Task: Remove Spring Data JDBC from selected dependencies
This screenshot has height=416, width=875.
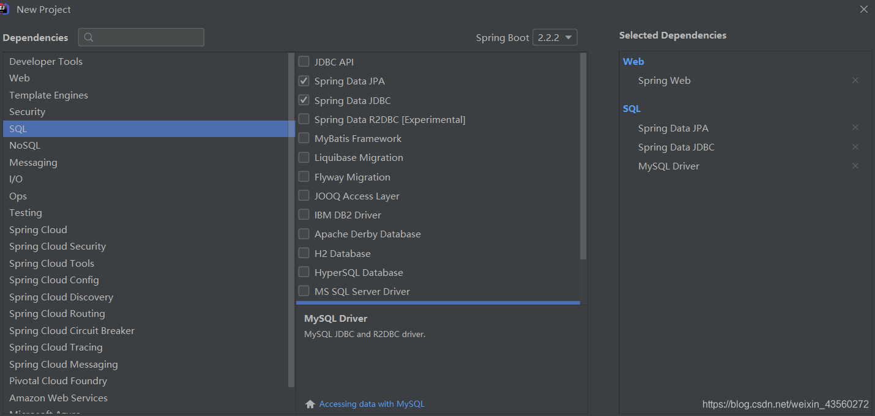Action: click(x=855, y=147)
